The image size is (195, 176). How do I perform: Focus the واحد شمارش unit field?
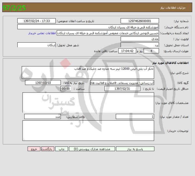pyautogui.click(x=42, y=117)
